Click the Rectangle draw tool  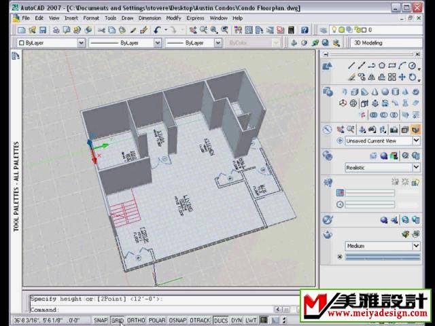392,66
